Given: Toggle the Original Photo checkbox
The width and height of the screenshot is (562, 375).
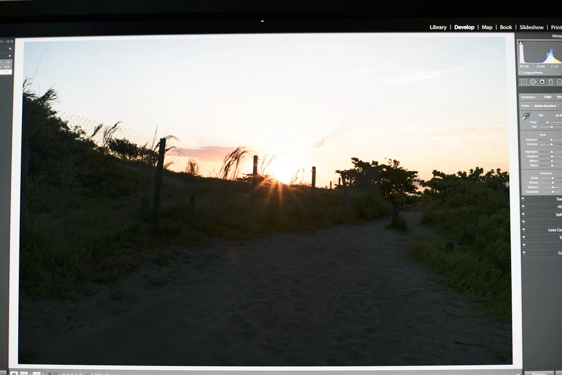Looking at the screenshot, I should point(521,73).
